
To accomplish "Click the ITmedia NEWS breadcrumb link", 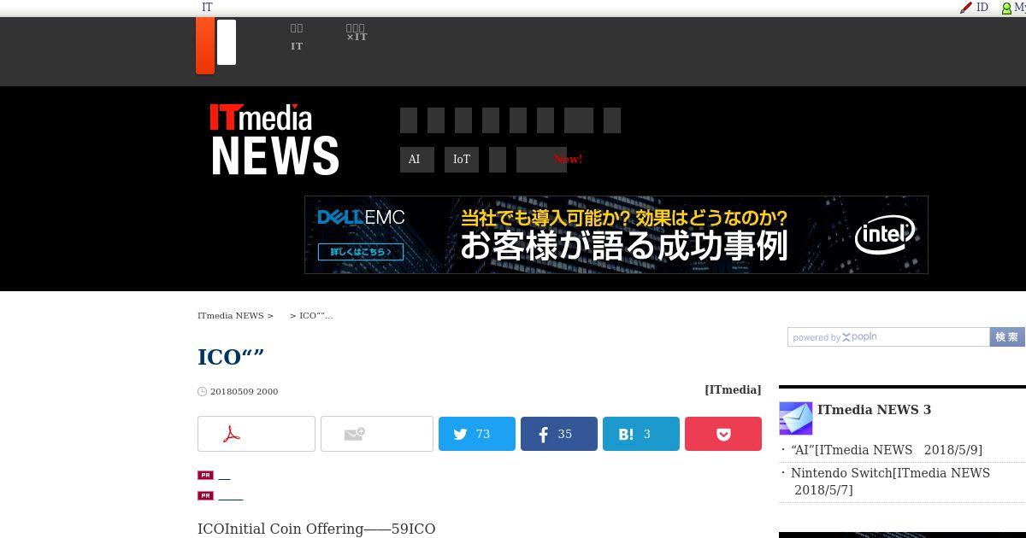I will click(231, 316).
